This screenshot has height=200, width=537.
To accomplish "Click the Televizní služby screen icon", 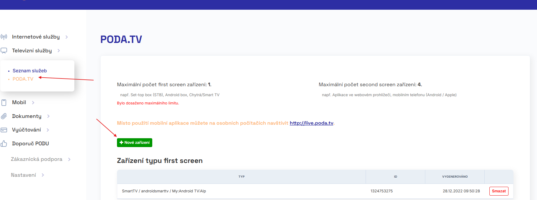I will tap(4, 51).
